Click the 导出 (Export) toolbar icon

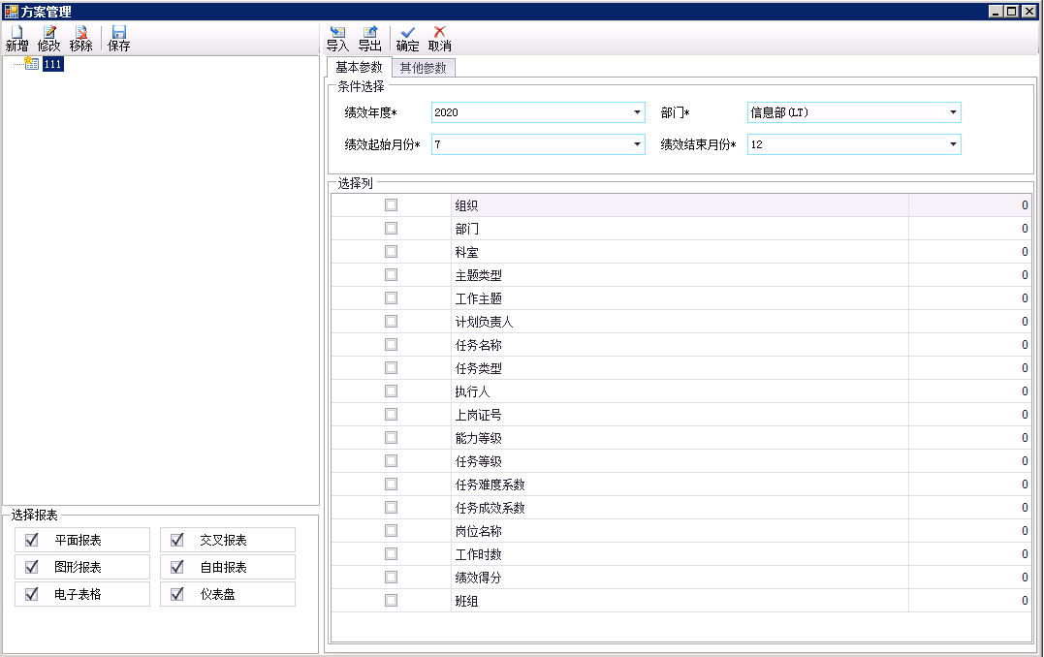coord(369,33)
